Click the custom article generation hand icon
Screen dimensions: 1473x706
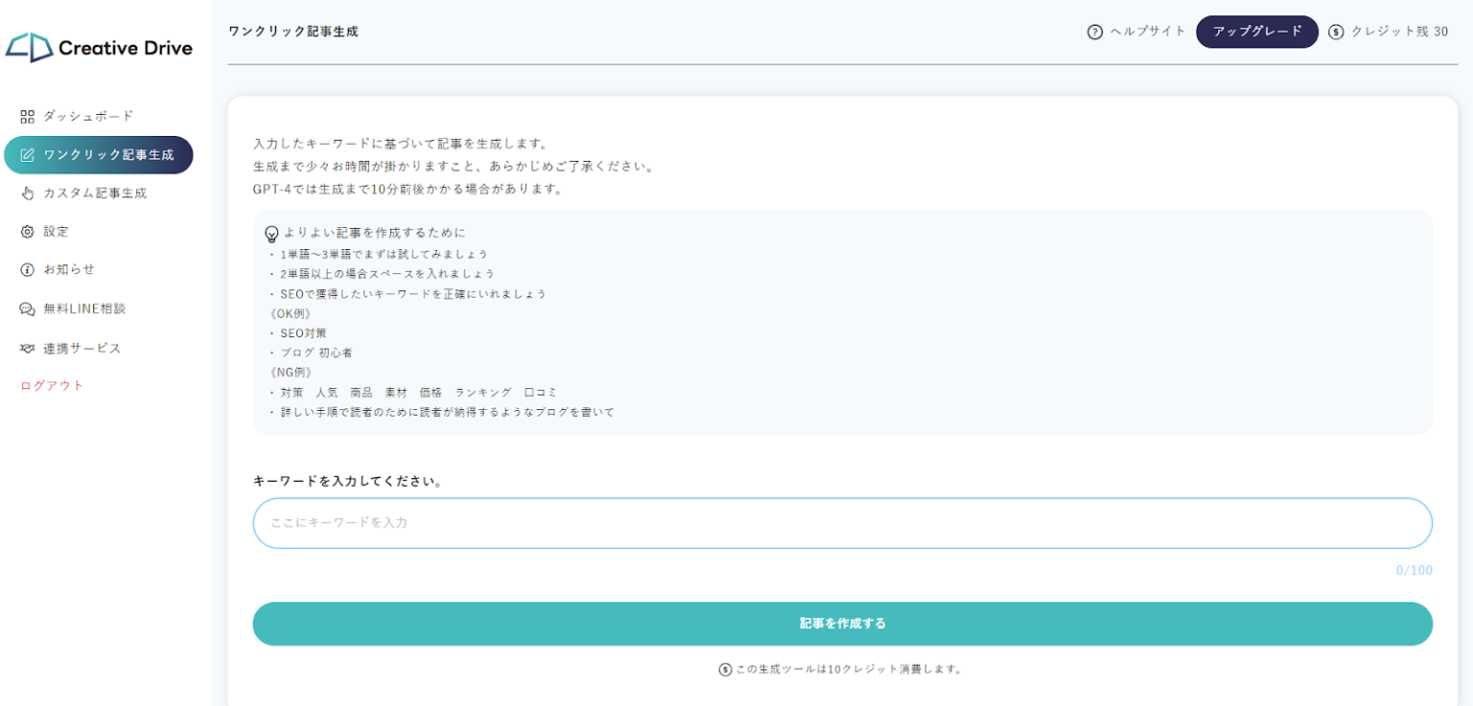tap(26, 193)
